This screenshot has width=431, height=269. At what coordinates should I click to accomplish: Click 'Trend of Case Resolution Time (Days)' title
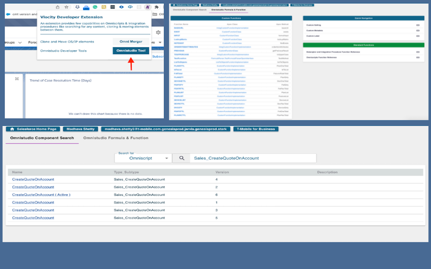(x=61, y=80)
